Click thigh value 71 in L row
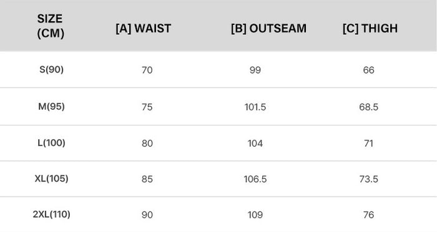 (x=369, y=143)
